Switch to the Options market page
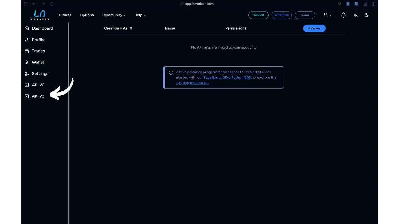Viewport: 399px width, 224px height. (87, 15)
